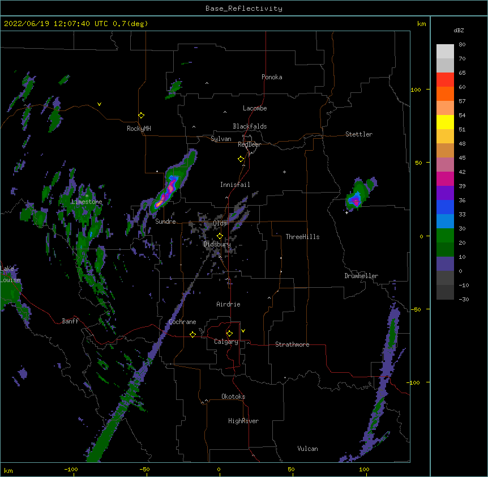Click the Vulcan town label
The width and height of the screenshot is (488, 477).
[307, 449]
